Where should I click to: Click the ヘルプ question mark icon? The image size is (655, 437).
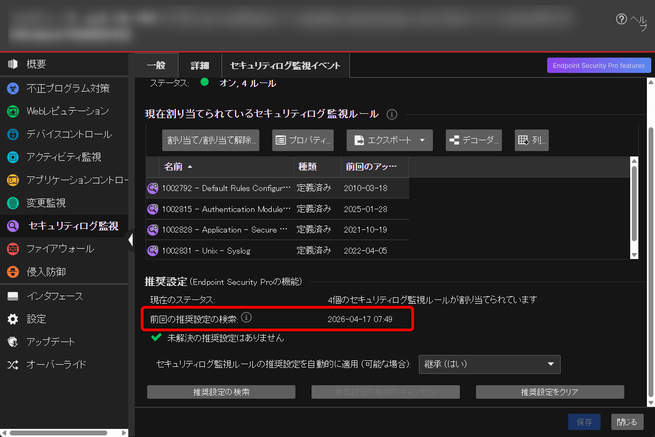point(620,19)
